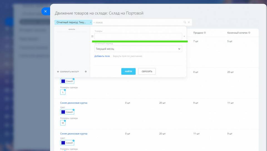This screenshot has width=267, height=151.
Task: Click inside the Товары input field
Action: click(x=138, y=36)
